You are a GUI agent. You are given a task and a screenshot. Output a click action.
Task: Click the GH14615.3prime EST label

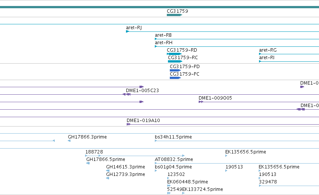(x=126, y=167)
